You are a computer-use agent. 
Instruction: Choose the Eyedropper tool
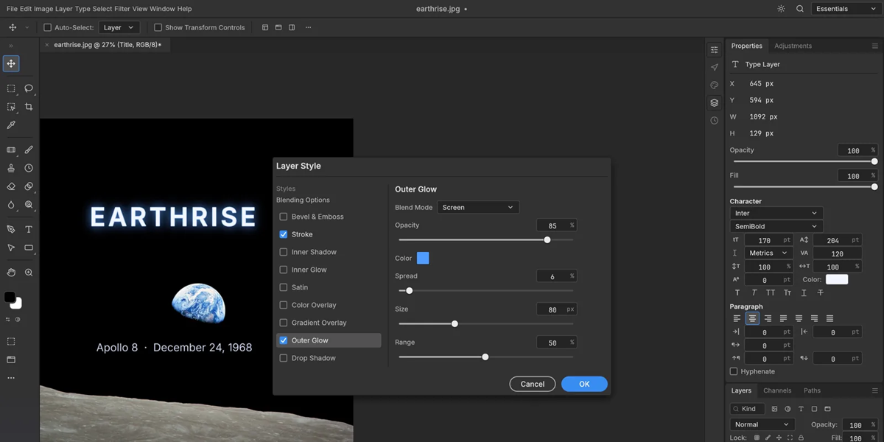click(x=11, y=125)
